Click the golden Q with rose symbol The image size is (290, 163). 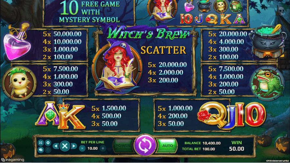point(210,115)
